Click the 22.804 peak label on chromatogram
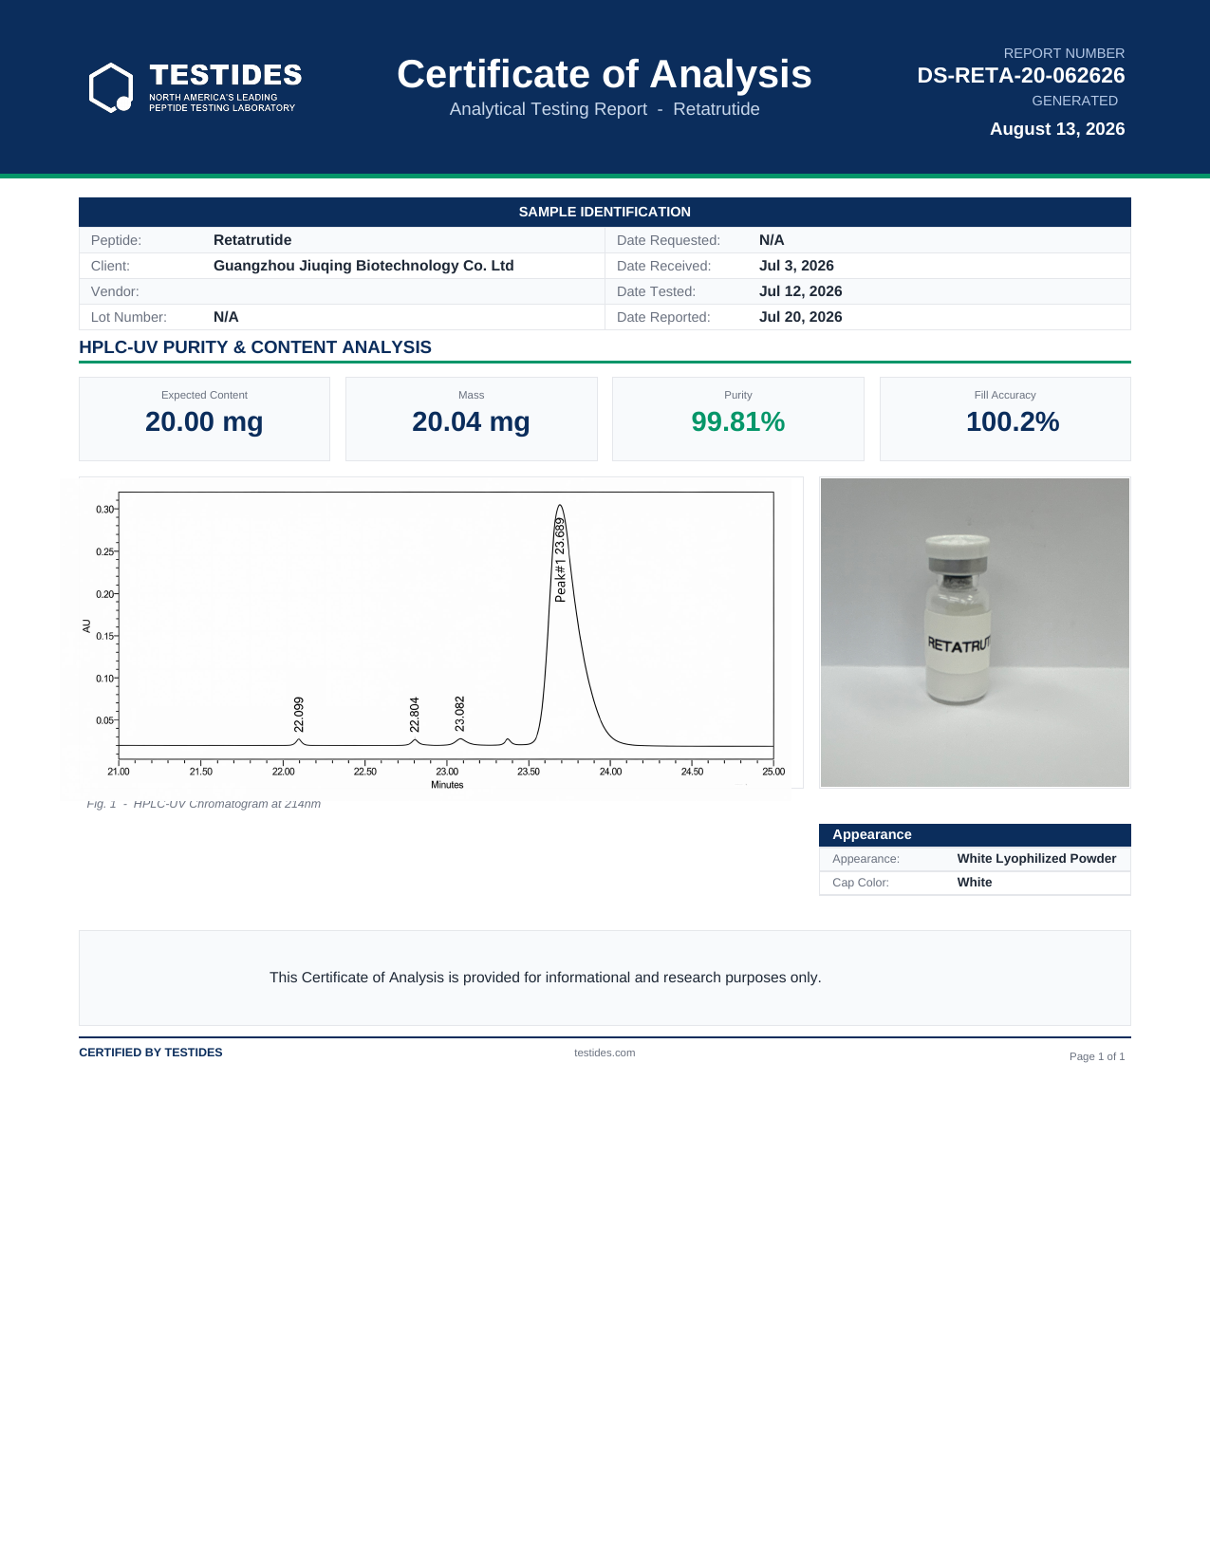1210x1566 pixels. (x=415, y=714)
